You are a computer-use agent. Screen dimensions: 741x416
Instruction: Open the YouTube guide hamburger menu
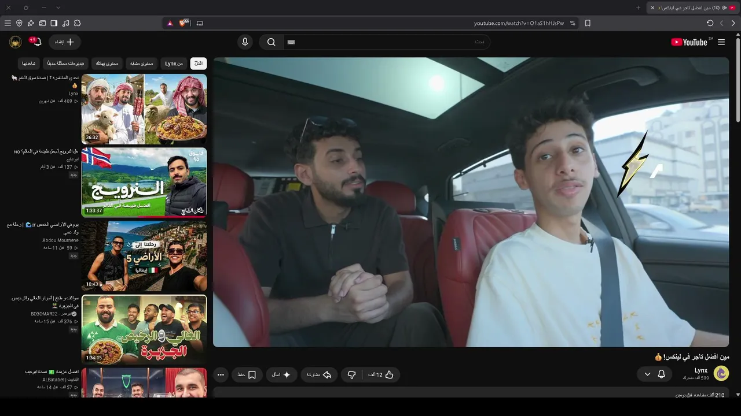(721, 42)
